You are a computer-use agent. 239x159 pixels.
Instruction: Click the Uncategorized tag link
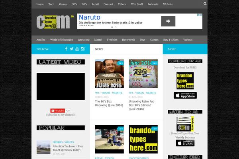pos(139,158)
